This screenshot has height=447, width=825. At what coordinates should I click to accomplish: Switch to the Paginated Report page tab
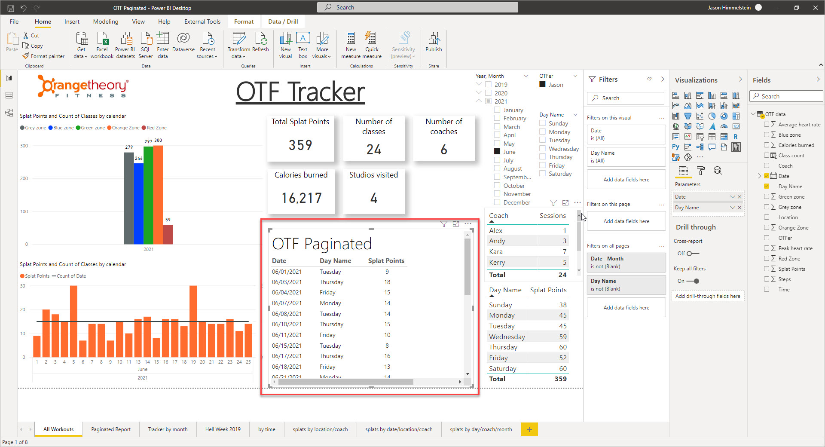click(x=111, y=429)
